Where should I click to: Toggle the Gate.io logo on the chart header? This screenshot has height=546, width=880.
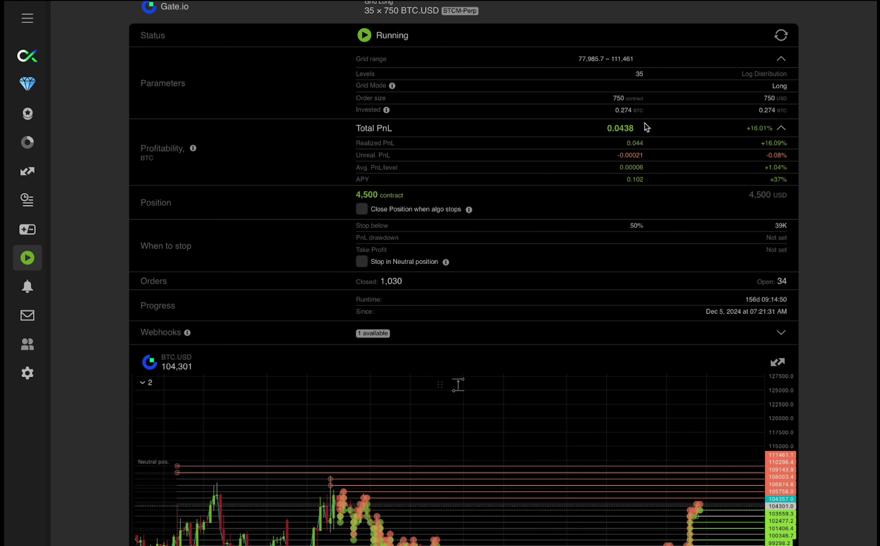pos(149,362)
